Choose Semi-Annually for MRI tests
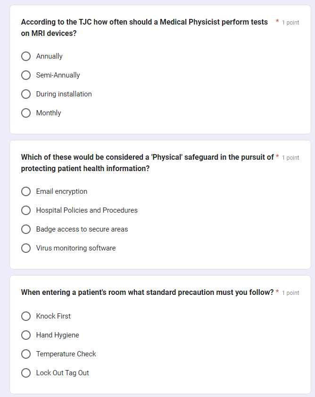 [26, 75]
